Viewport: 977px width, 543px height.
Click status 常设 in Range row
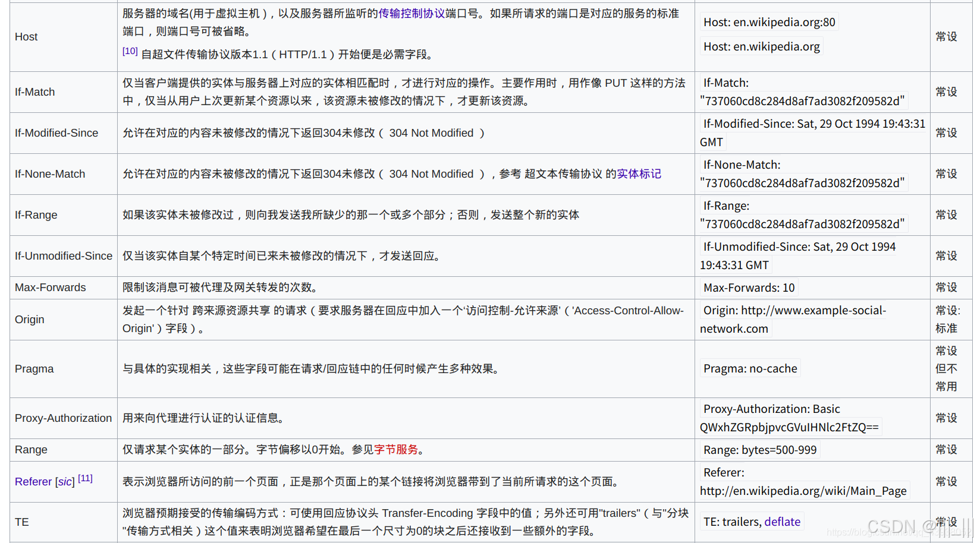pyautogui.click(x=947, y=450)
